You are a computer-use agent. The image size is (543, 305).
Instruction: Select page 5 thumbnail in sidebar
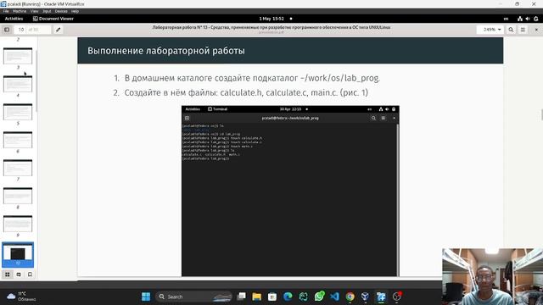(x=18, y=112)
